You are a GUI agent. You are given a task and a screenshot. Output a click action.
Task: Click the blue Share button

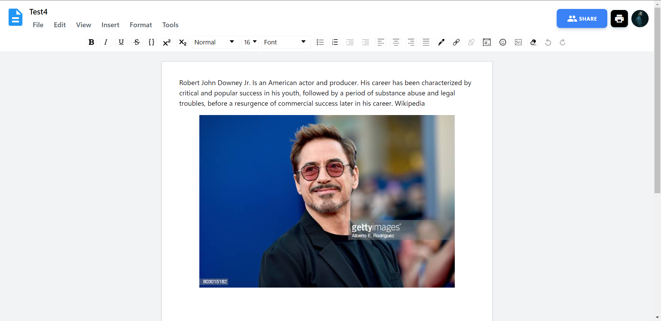point(582,19)
